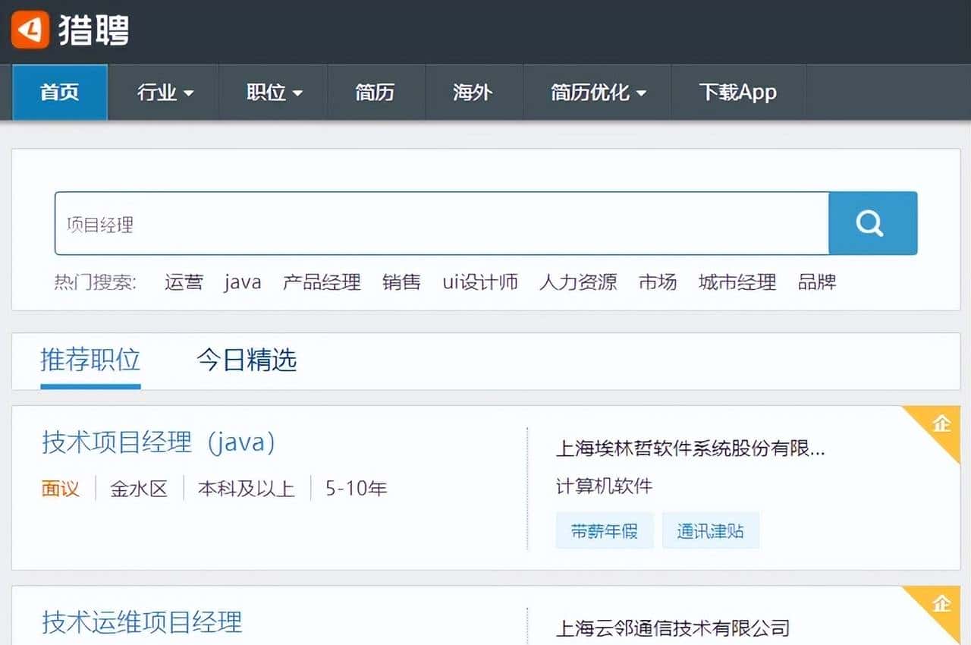Click the 面议 salary label

click(x=59, y=489)
